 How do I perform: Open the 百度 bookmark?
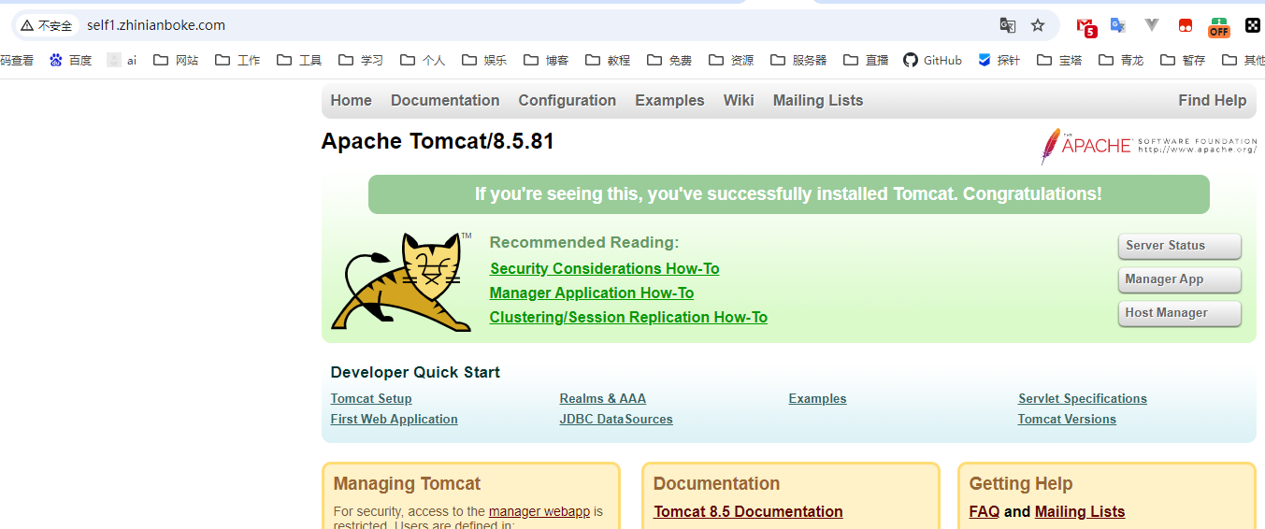71,60
